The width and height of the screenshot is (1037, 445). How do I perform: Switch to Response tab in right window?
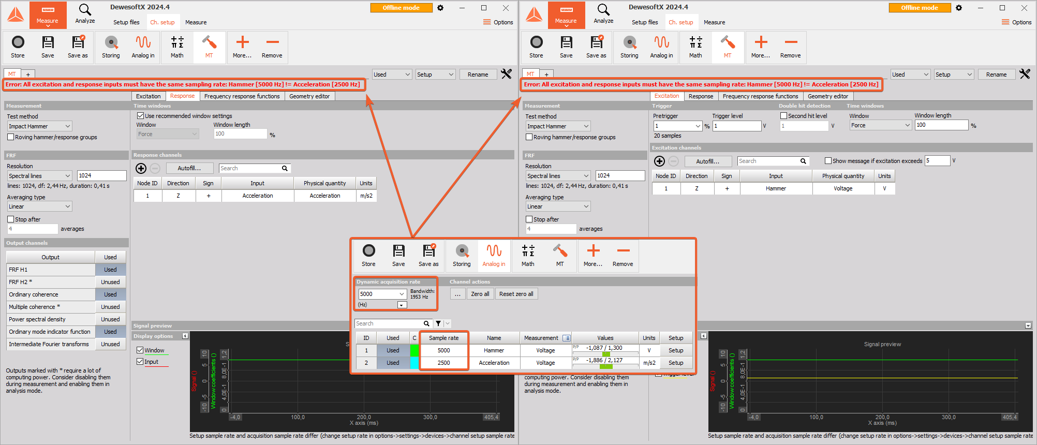pyautogui.click(x=701, y=96)
